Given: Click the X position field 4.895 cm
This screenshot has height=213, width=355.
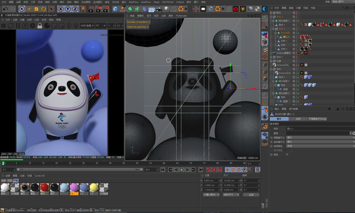Looking at the screenshot, I should click(x=211, y=180).
